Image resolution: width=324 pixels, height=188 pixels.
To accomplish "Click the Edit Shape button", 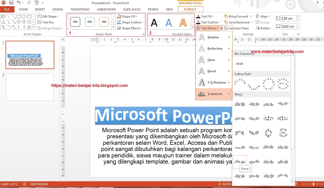I will tap(49, 16).
